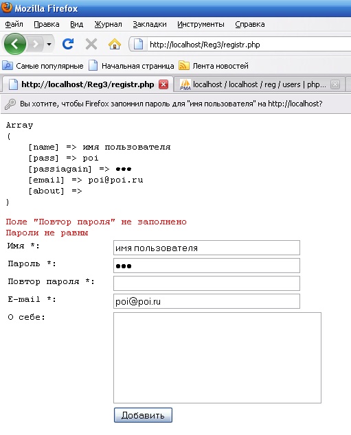Click the key icon in password notification

pos(10,104)
